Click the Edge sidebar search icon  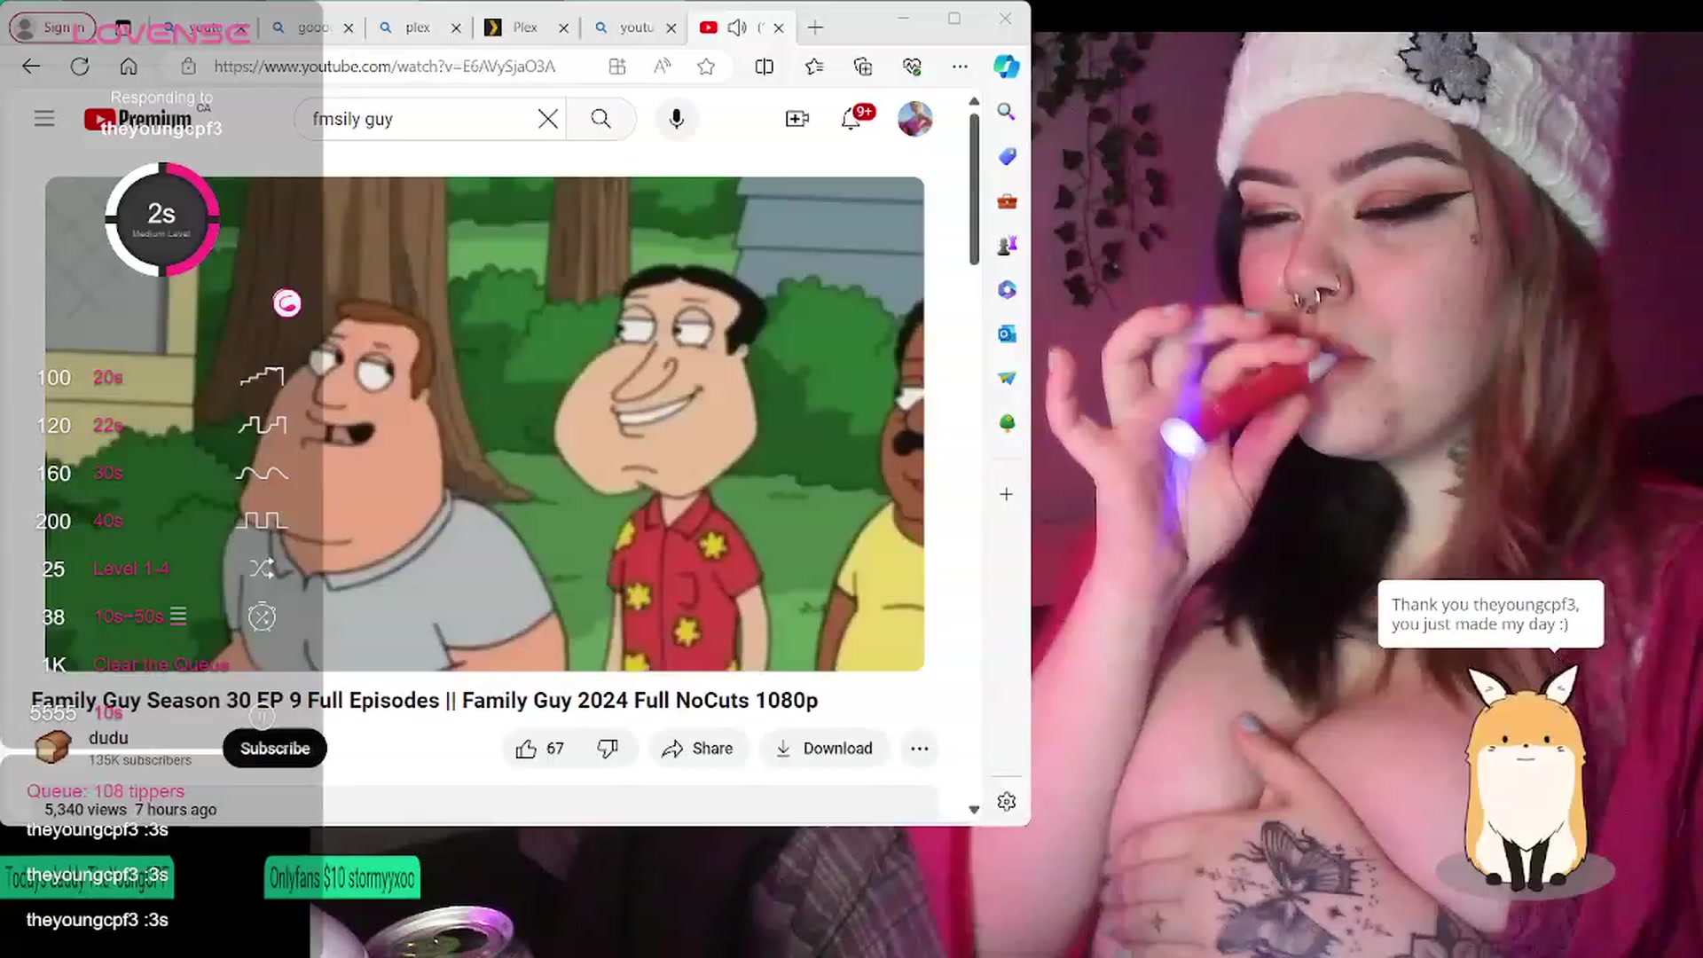1006,112
